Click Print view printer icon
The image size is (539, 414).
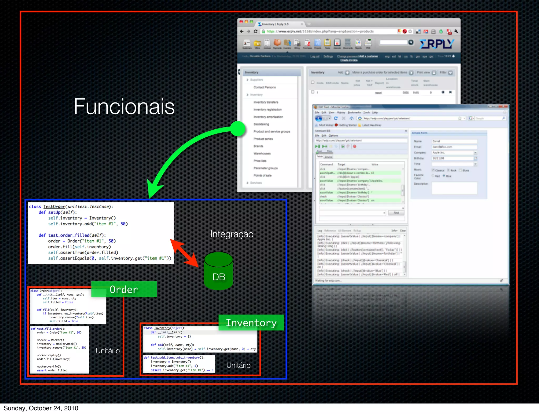pos(434,73)
